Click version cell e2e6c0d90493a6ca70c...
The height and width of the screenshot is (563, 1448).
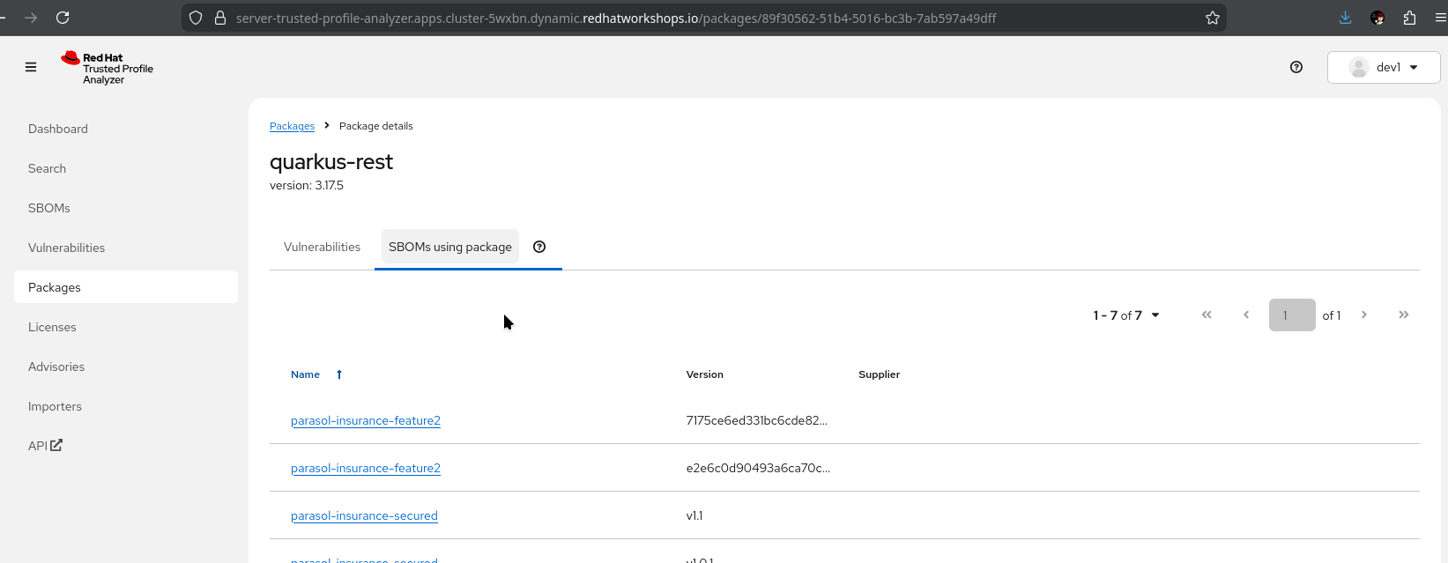click(x=758, y=468)
